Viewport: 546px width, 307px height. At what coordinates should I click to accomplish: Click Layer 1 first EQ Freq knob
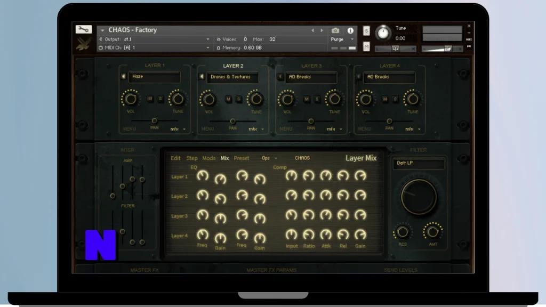203,176
